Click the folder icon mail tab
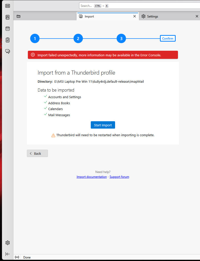Viewport: 200px width, 261px height. tap(19, 16)
